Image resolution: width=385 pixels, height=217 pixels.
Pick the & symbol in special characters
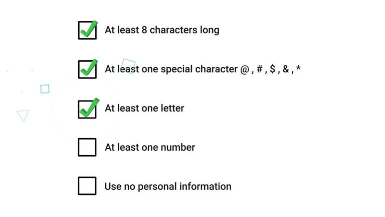point(286,69)
